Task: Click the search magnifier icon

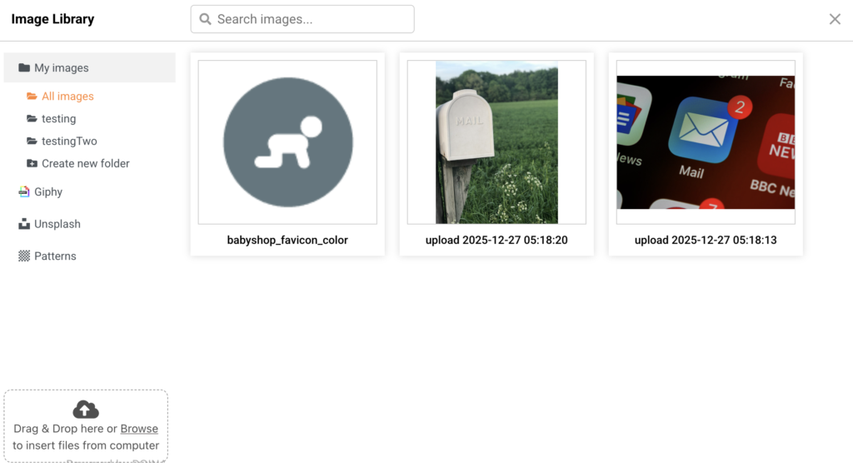Action: click(x=205, y=19)
